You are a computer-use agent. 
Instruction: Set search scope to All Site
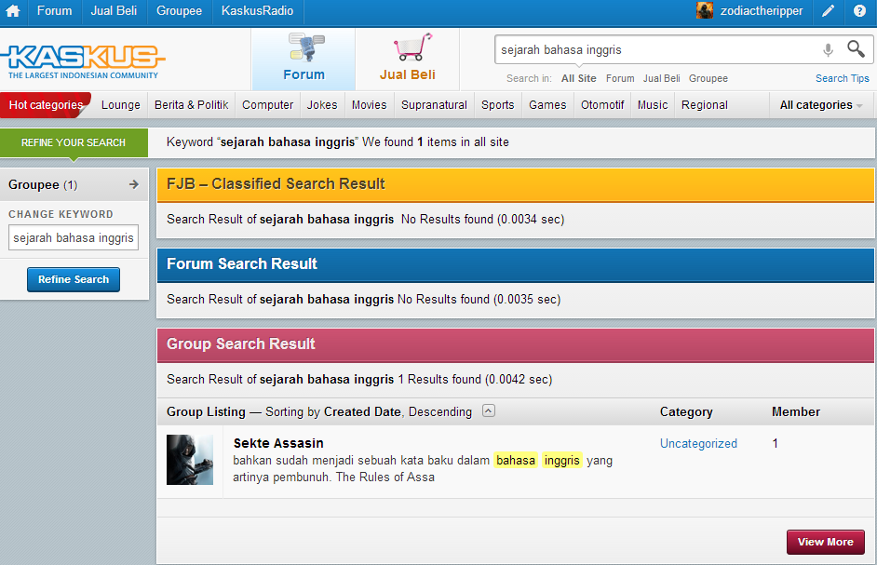tap(579, 78)
